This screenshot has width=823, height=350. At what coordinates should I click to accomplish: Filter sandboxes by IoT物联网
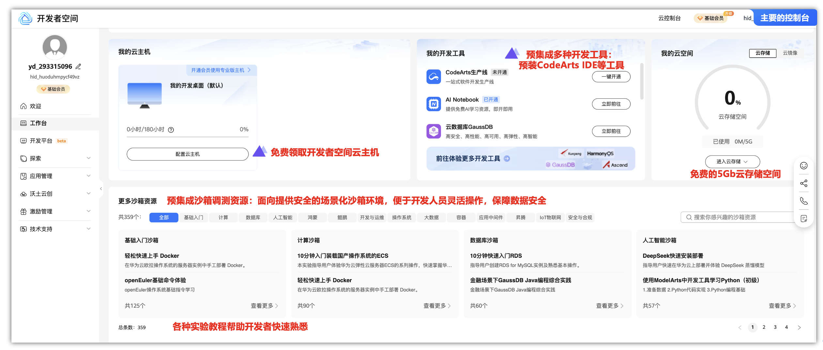pos(550,217)
